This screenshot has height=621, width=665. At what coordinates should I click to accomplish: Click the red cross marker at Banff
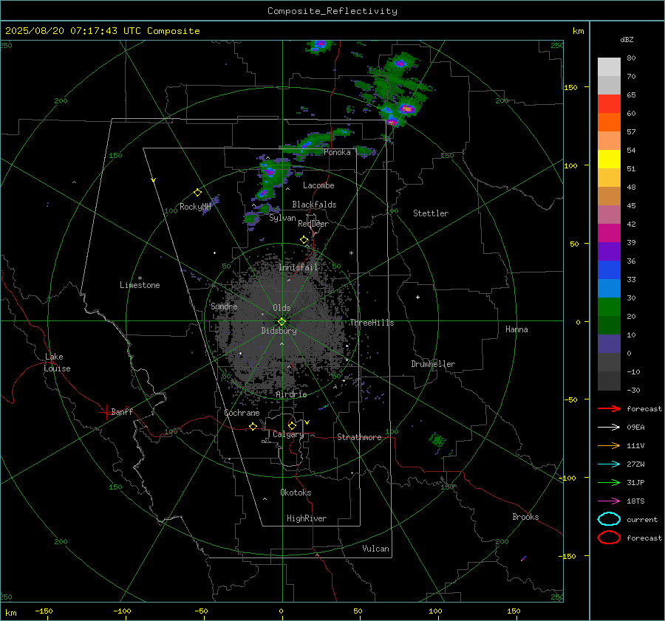coord(106,412)
